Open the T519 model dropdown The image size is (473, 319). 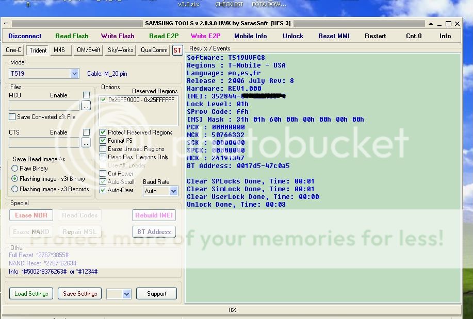click(x=74, y=73)
